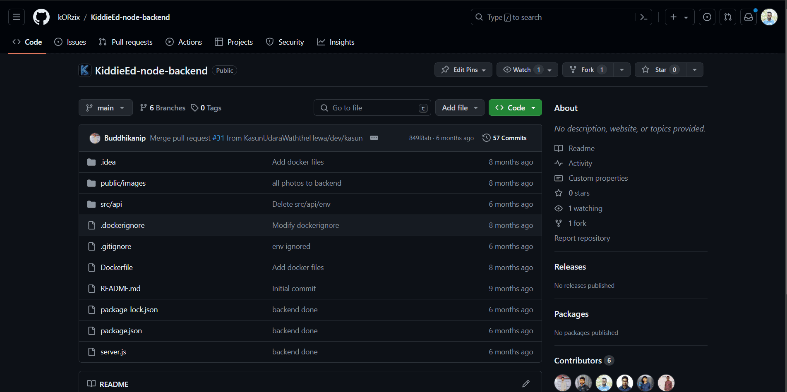Click 'all photos to backend' commit message
Viewport: 787px width, 392px height.
(x=307, y=183)
